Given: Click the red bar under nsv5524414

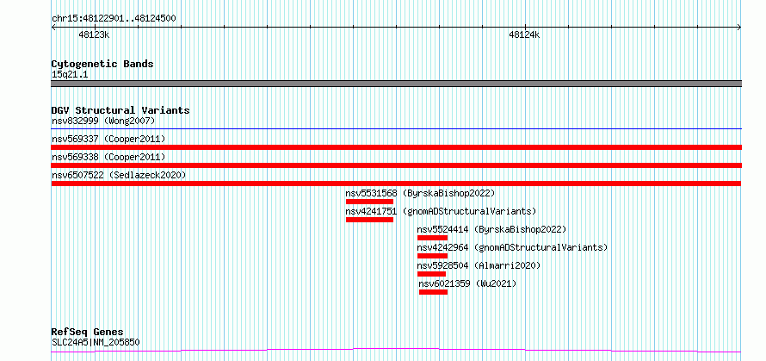Looking at the screenshot, I should [x=432, y=238].
